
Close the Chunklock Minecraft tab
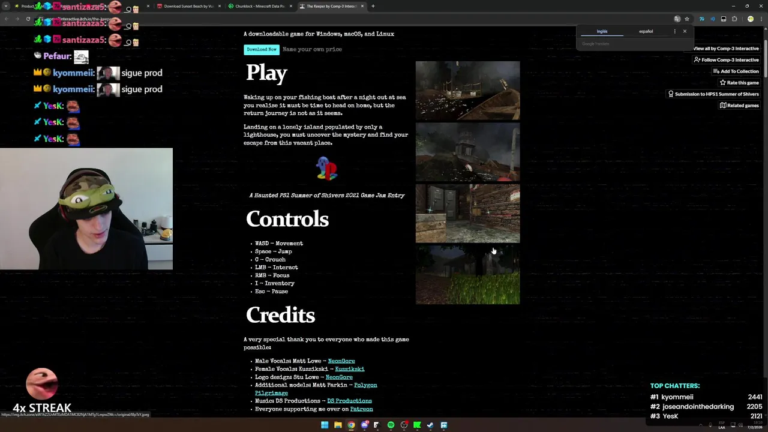pos(291,6)
